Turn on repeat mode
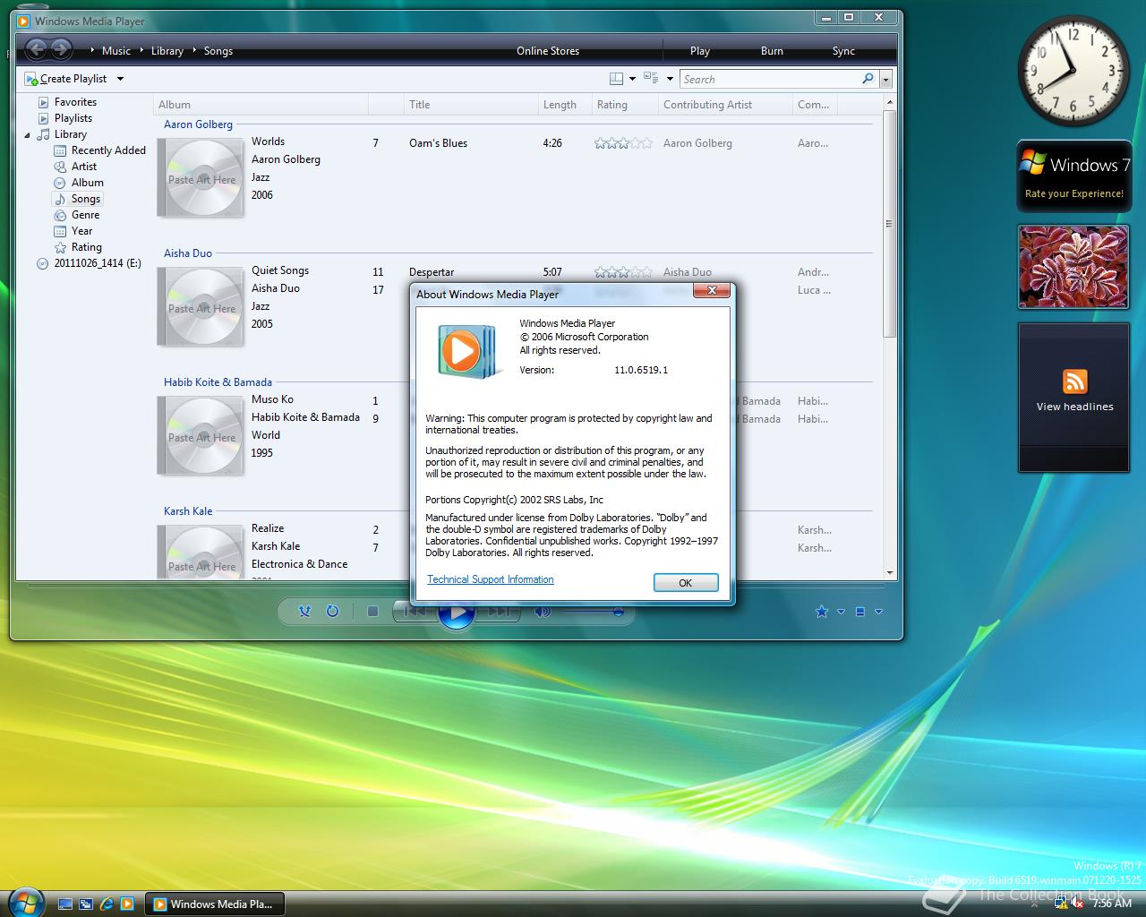 pyautogui.click(x=332, y=611)
